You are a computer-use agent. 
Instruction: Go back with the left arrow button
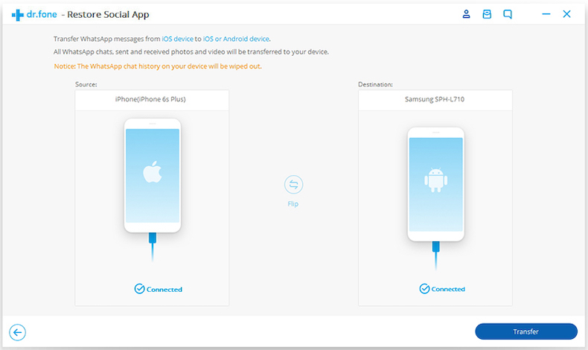[x=17, y=332]
